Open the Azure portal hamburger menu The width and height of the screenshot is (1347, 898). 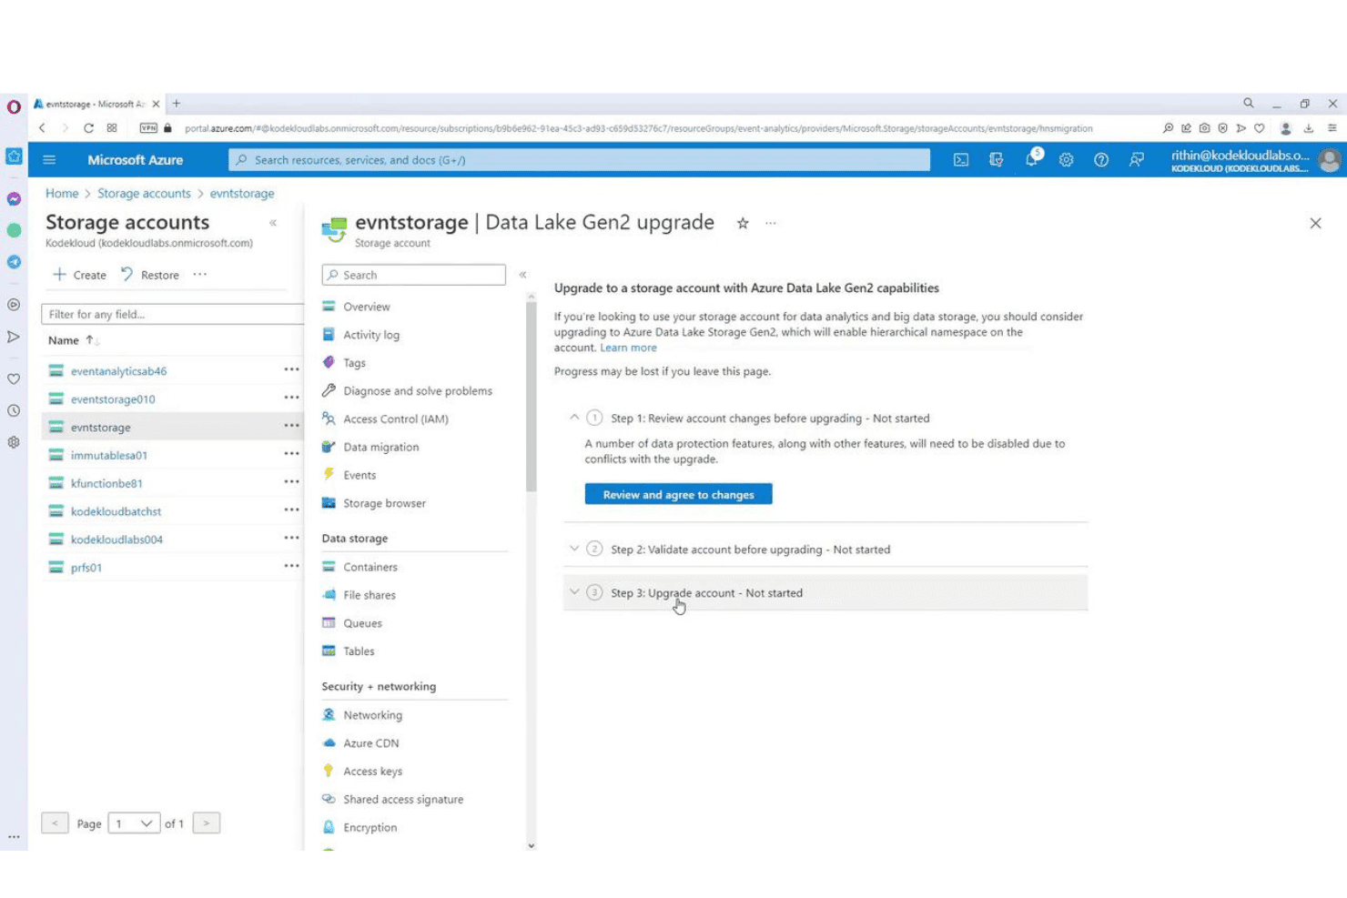pos(49,160)
